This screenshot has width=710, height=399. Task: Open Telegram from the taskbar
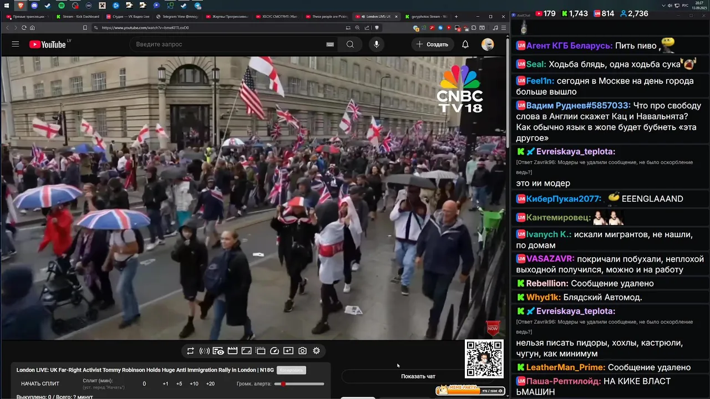(x=198, y=6)
